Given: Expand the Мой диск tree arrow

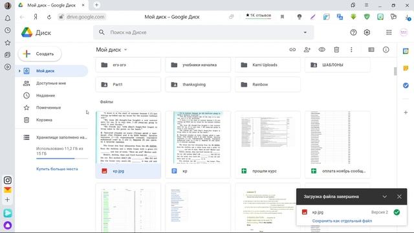Looking at the screenshot, I should pos(19,71).
